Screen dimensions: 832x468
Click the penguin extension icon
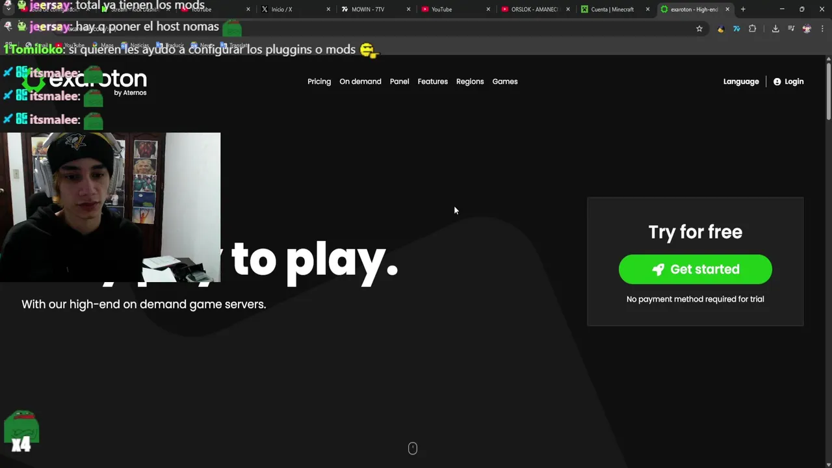720,29
